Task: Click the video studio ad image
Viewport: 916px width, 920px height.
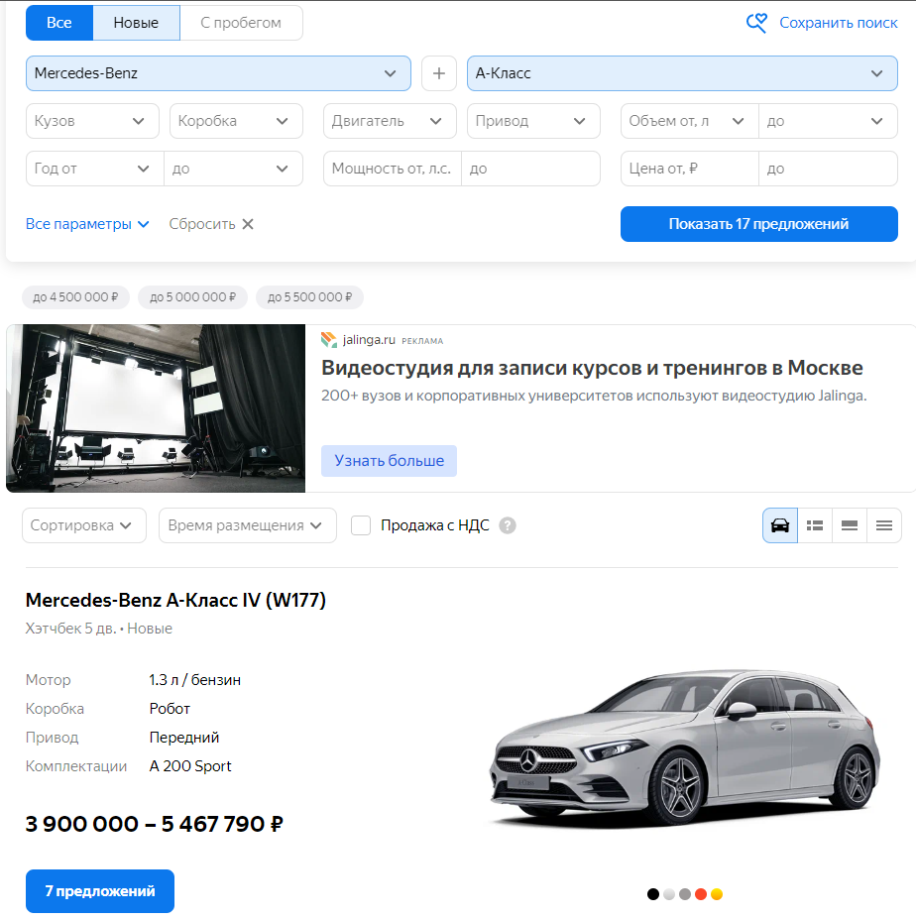Action: click(x=156, y=408)
